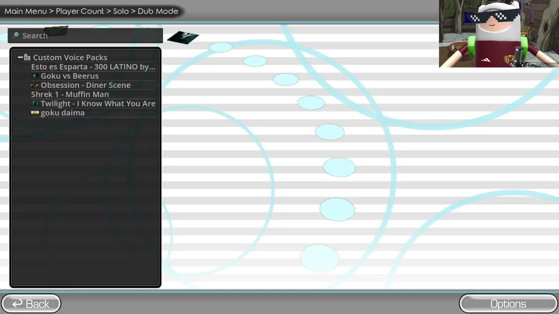Open the goku daima thumbnail icon
The width and height of the screenshot is (559, 314).
click(x=35, y=113)
